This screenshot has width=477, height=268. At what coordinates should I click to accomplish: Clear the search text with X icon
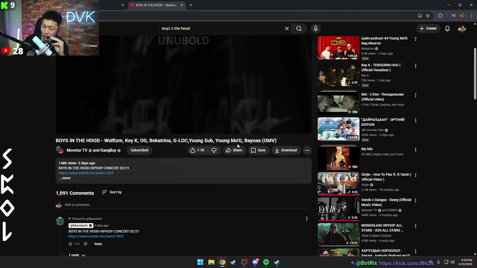pos(287,28)
